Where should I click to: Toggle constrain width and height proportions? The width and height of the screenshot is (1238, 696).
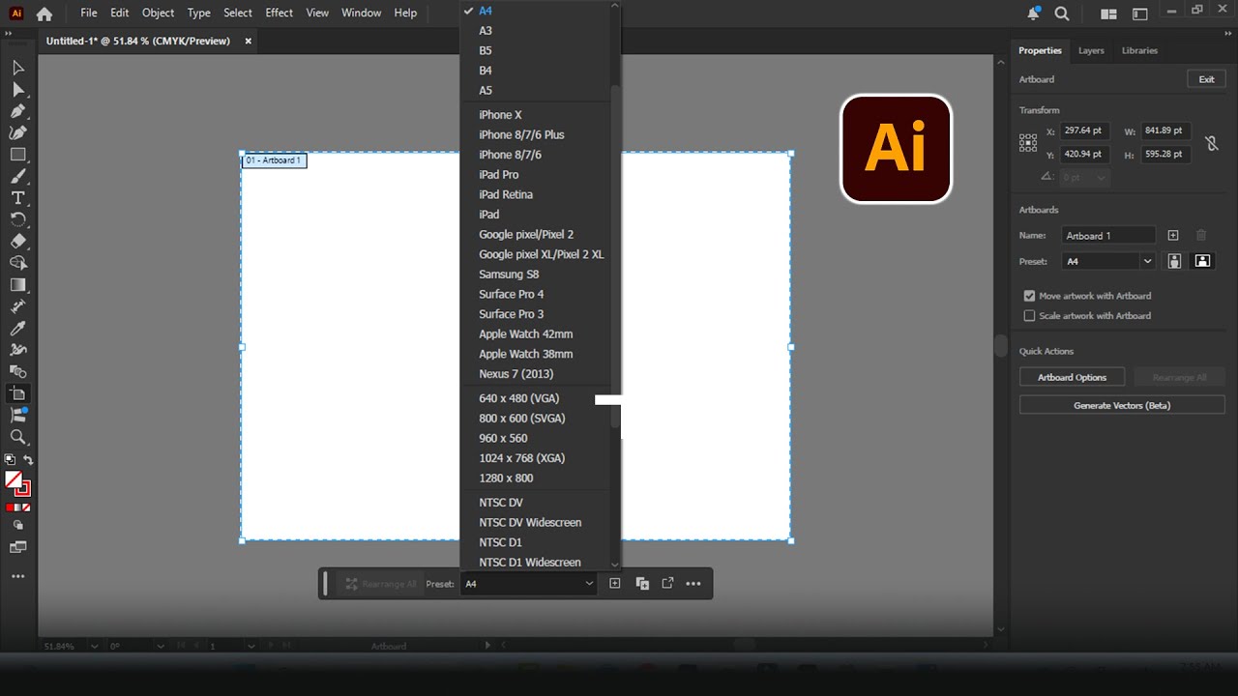1211,143
